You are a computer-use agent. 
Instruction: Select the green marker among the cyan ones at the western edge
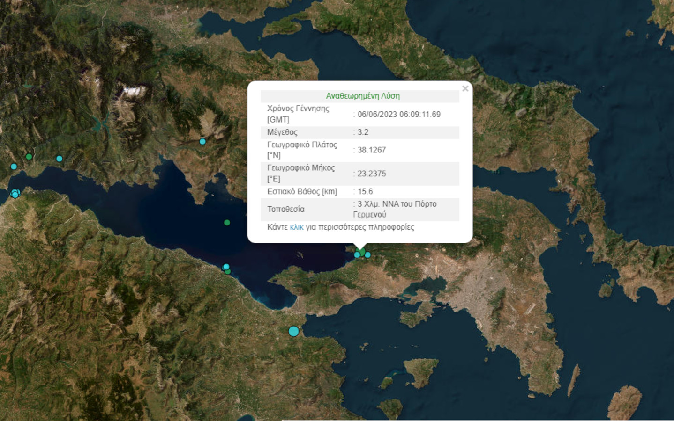click(29, 157)
